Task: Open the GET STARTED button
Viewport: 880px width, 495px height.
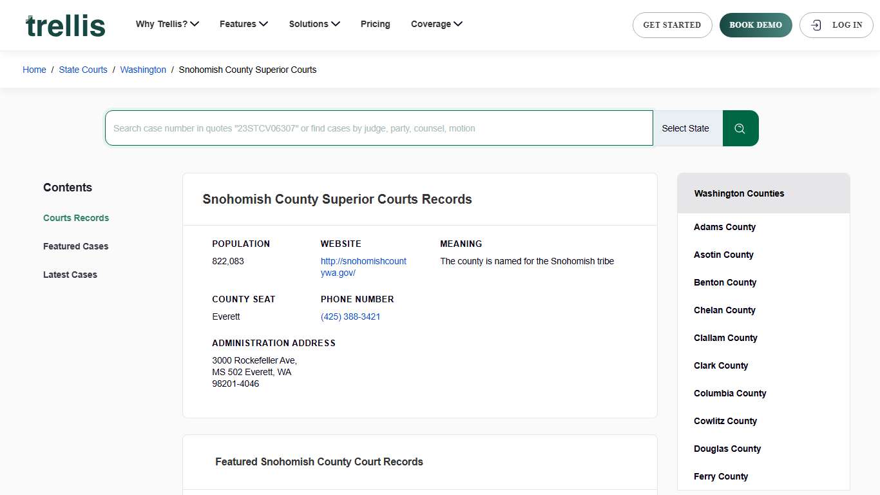Action: 672,25
